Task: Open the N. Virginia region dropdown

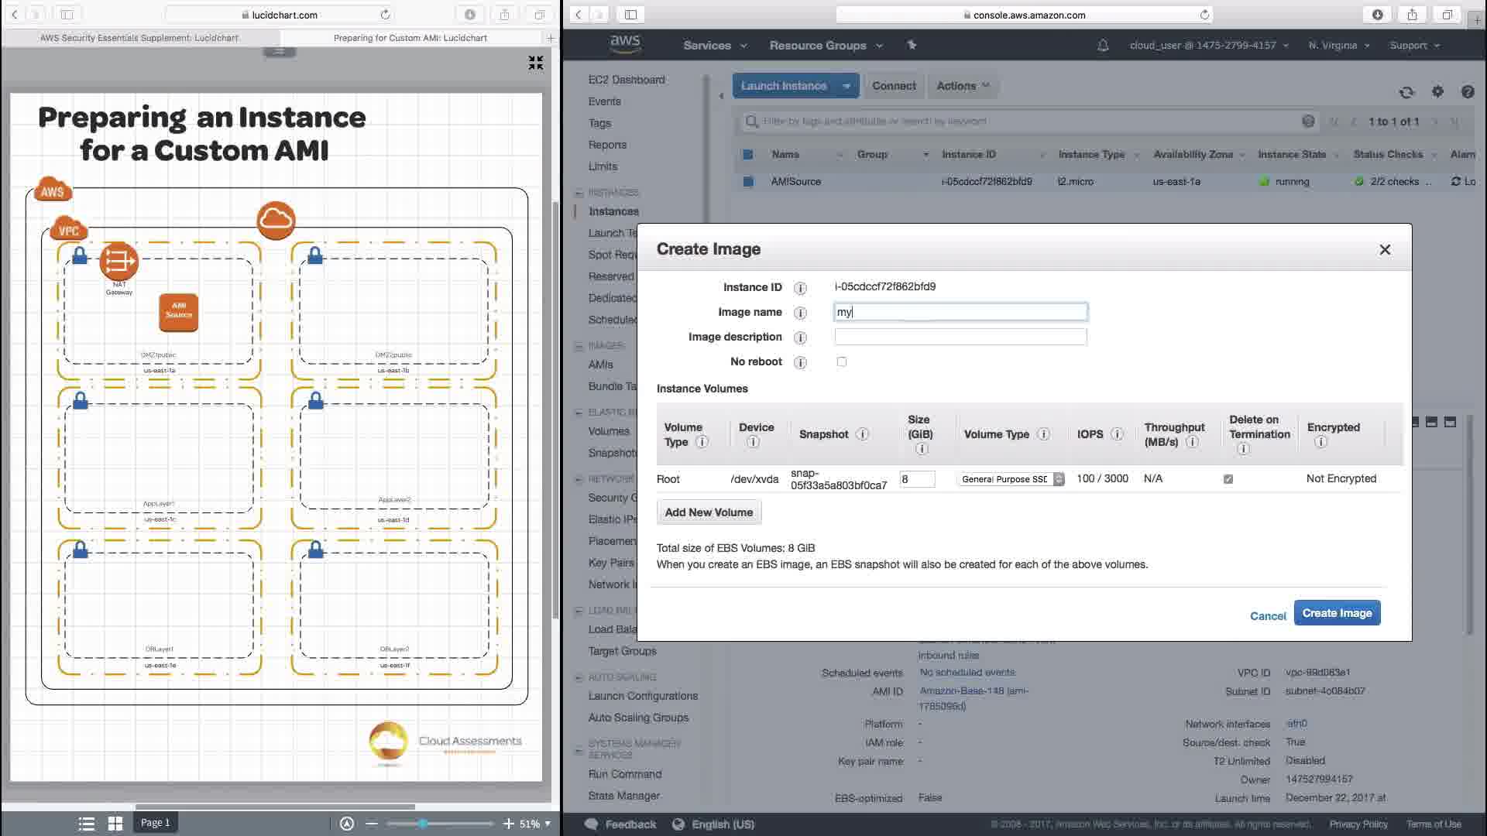Action: click(1338, 46)
